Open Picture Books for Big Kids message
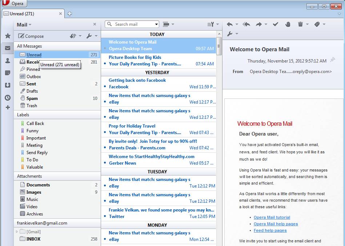 (x=159, y=60)
